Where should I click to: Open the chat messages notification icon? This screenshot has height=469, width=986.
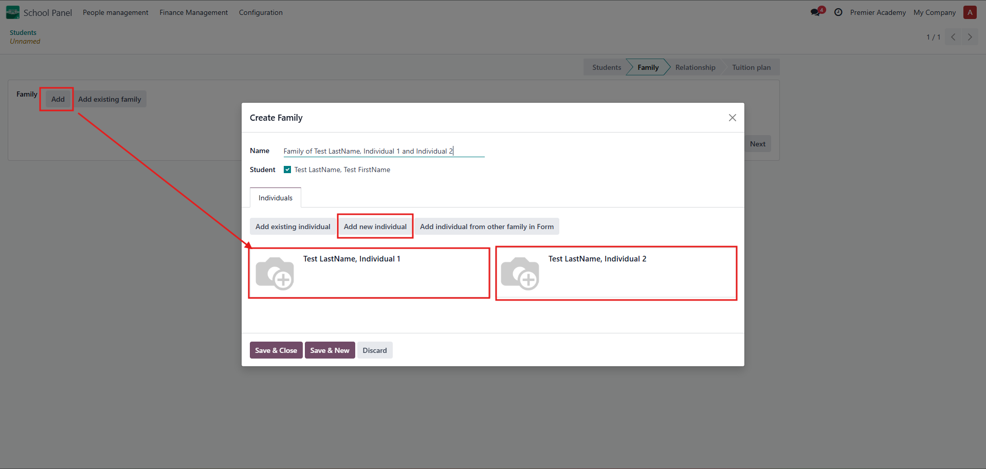pos(816,12)
